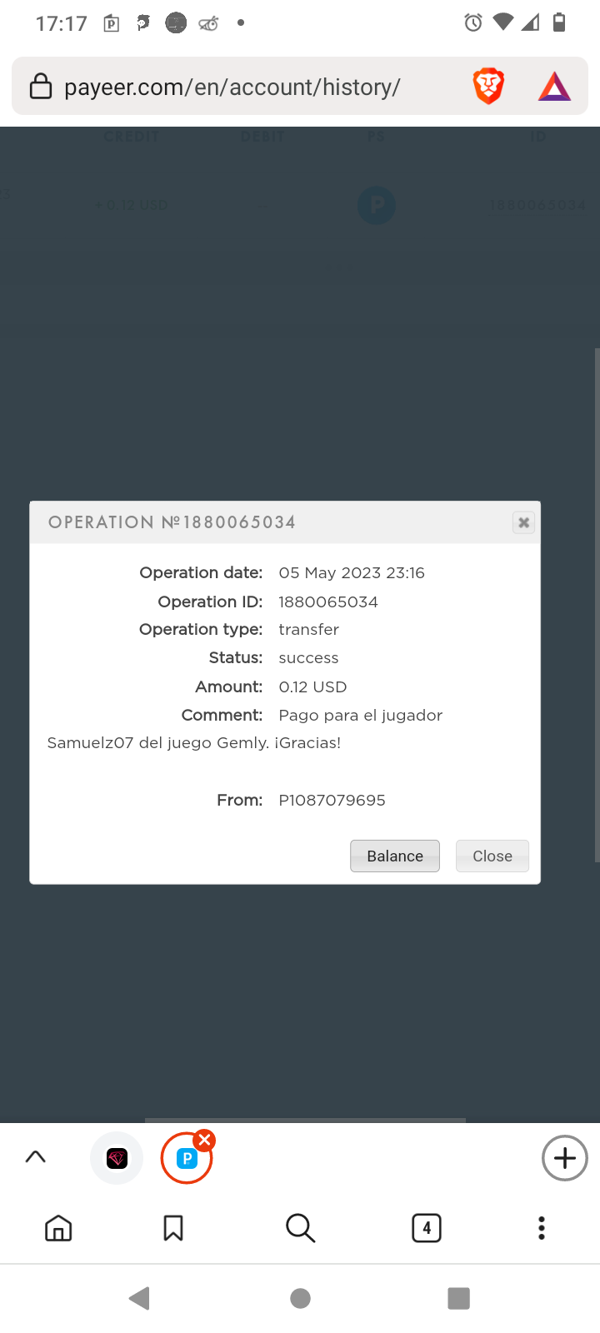This screenshot has width=600, height=1333.
Task: Open the three-dot browser menu
Action: [542, 1228]
